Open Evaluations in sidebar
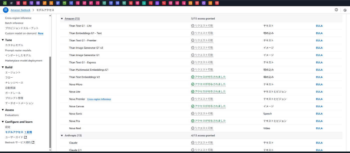This screenshot has width=350, height=153. coord(12,115)
